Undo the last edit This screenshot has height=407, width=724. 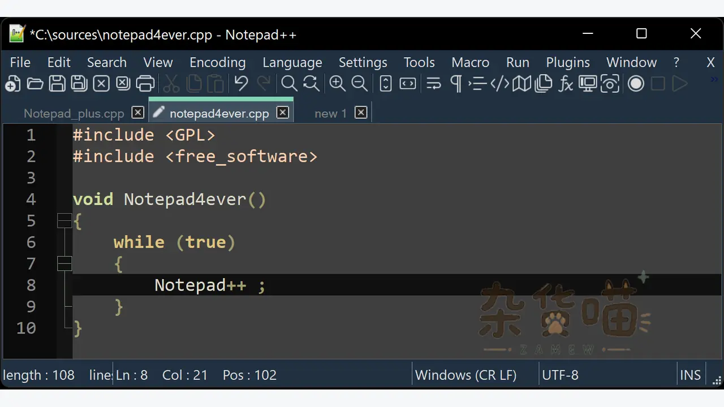pos(242,84)
